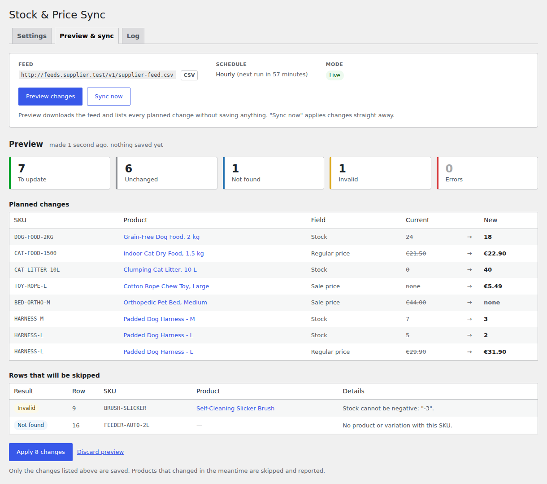Click the Result header in skipped rows
This screenshot has width=547, height=484.
click(24, 391)
